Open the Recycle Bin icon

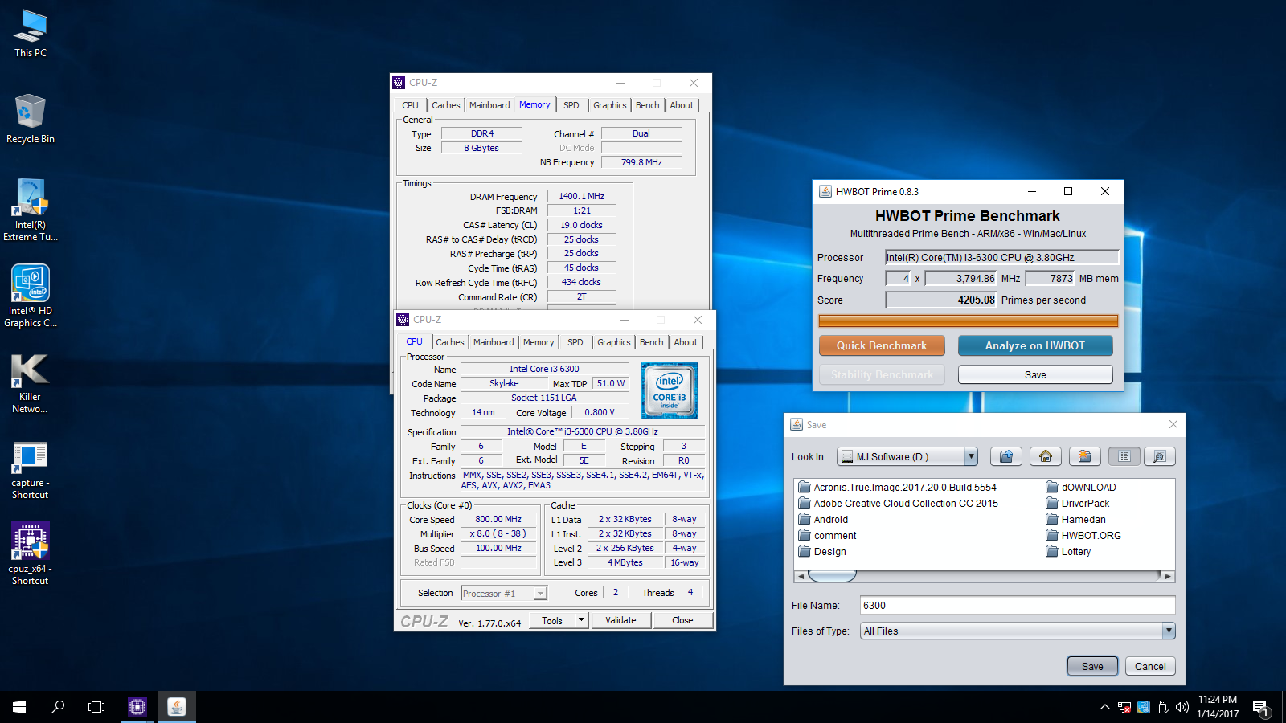point(31,119)
